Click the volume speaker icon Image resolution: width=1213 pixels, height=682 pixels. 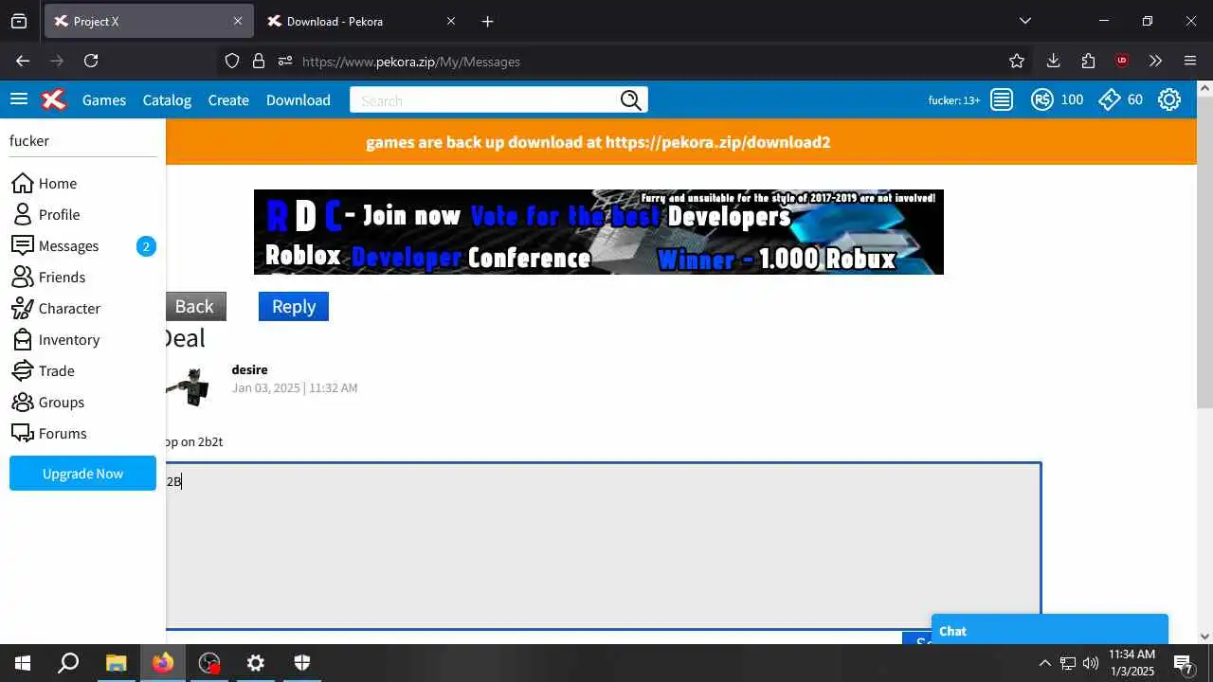1090,663
